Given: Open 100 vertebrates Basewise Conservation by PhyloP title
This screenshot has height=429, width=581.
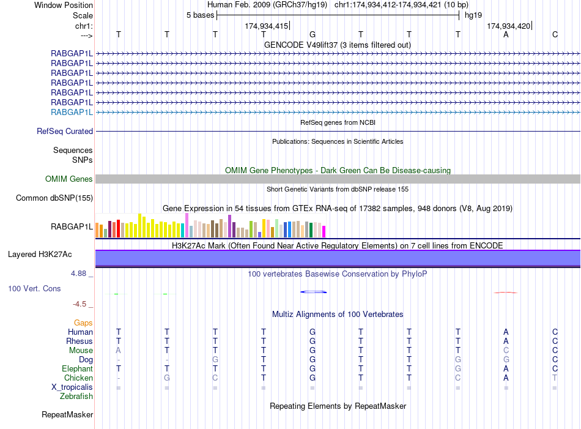Looking at the screenshot, I should (338, 274).
